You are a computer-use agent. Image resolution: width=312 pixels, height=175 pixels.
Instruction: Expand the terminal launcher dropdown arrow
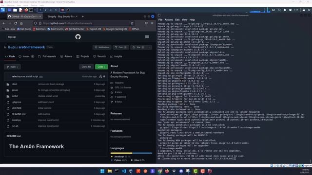[35, 10]
